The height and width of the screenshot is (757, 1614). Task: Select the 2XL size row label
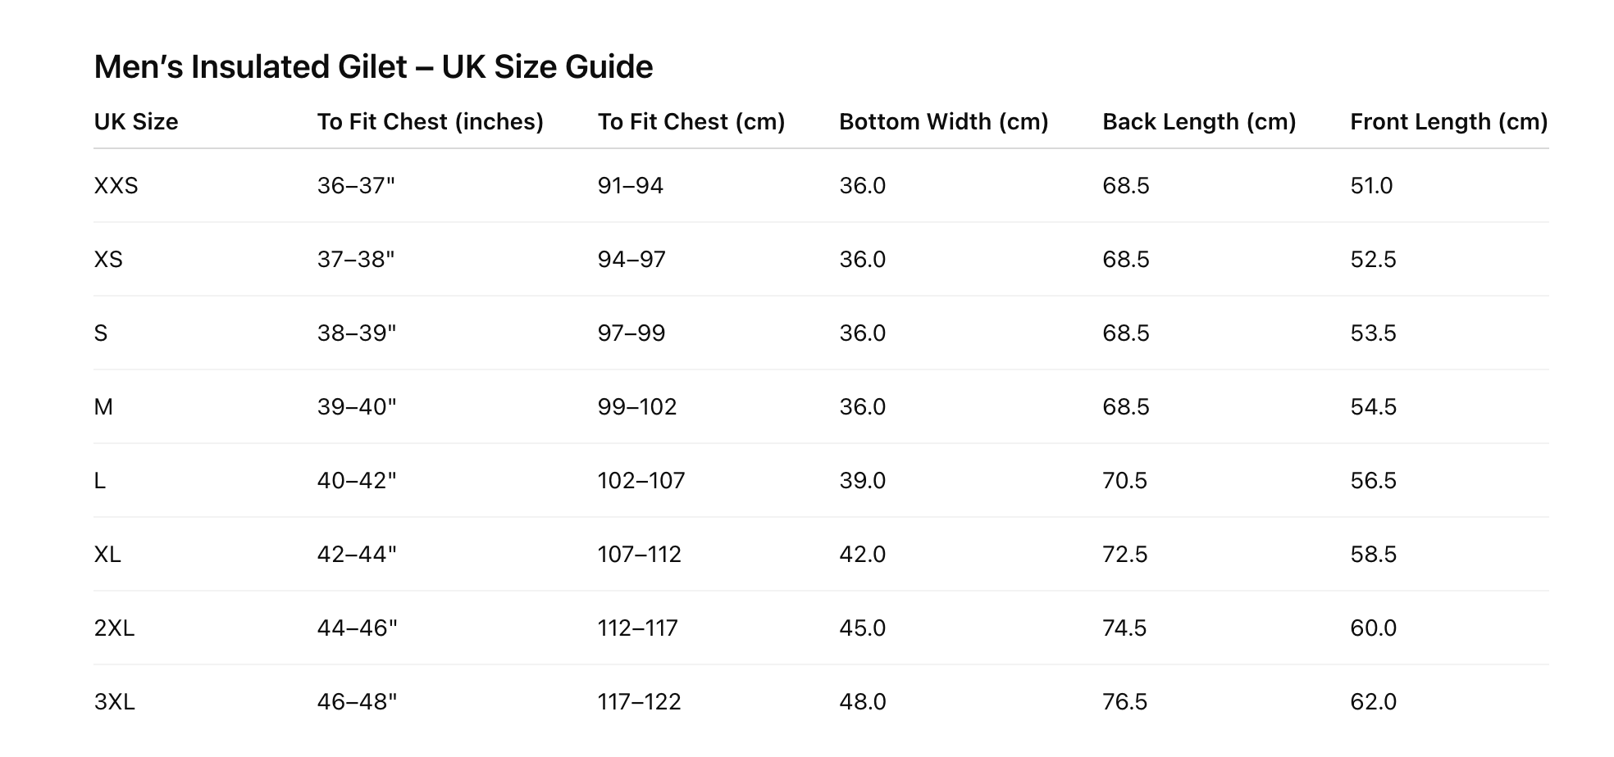(x=114, y=628)
